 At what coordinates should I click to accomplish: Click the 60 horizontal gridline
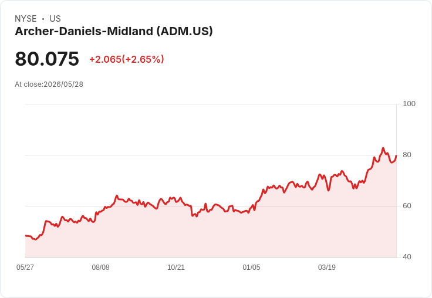coord(211,206)
